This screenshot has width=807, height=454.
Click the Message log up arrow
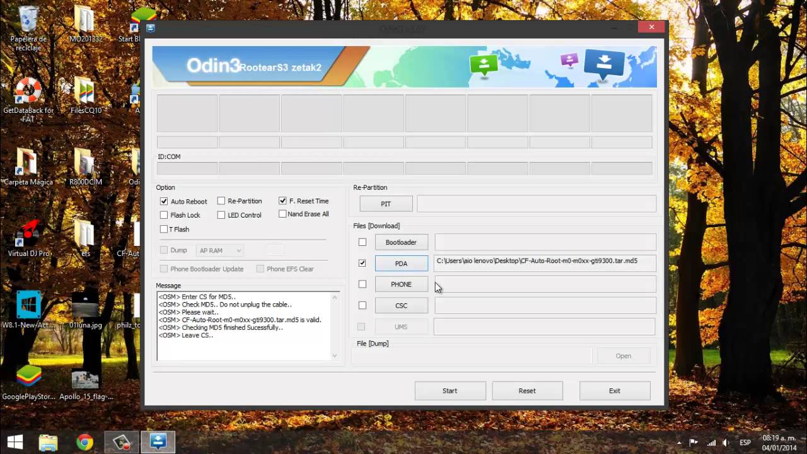335,296
